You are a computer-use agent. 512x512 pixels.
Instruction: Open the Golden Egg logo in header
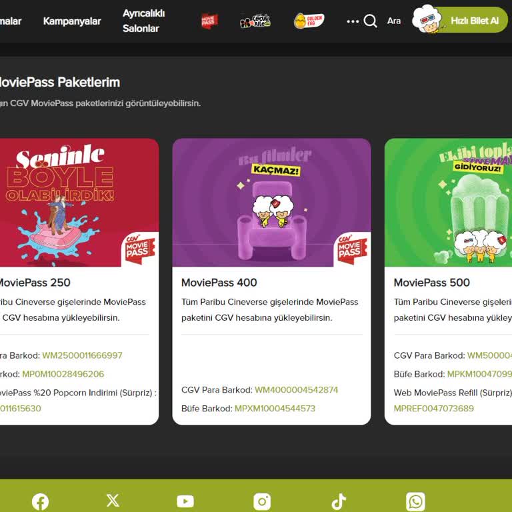(309, 21)
